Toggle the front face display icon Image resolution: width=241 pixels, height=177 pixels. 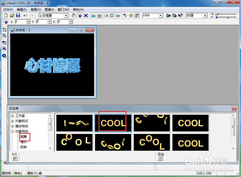(x=94, y=16)
